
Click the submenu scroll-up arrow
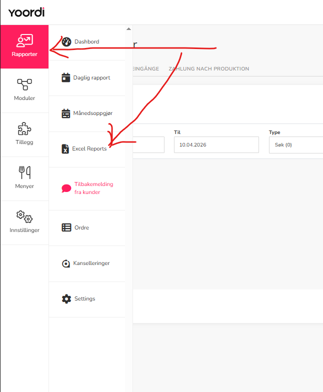(129, 29)
